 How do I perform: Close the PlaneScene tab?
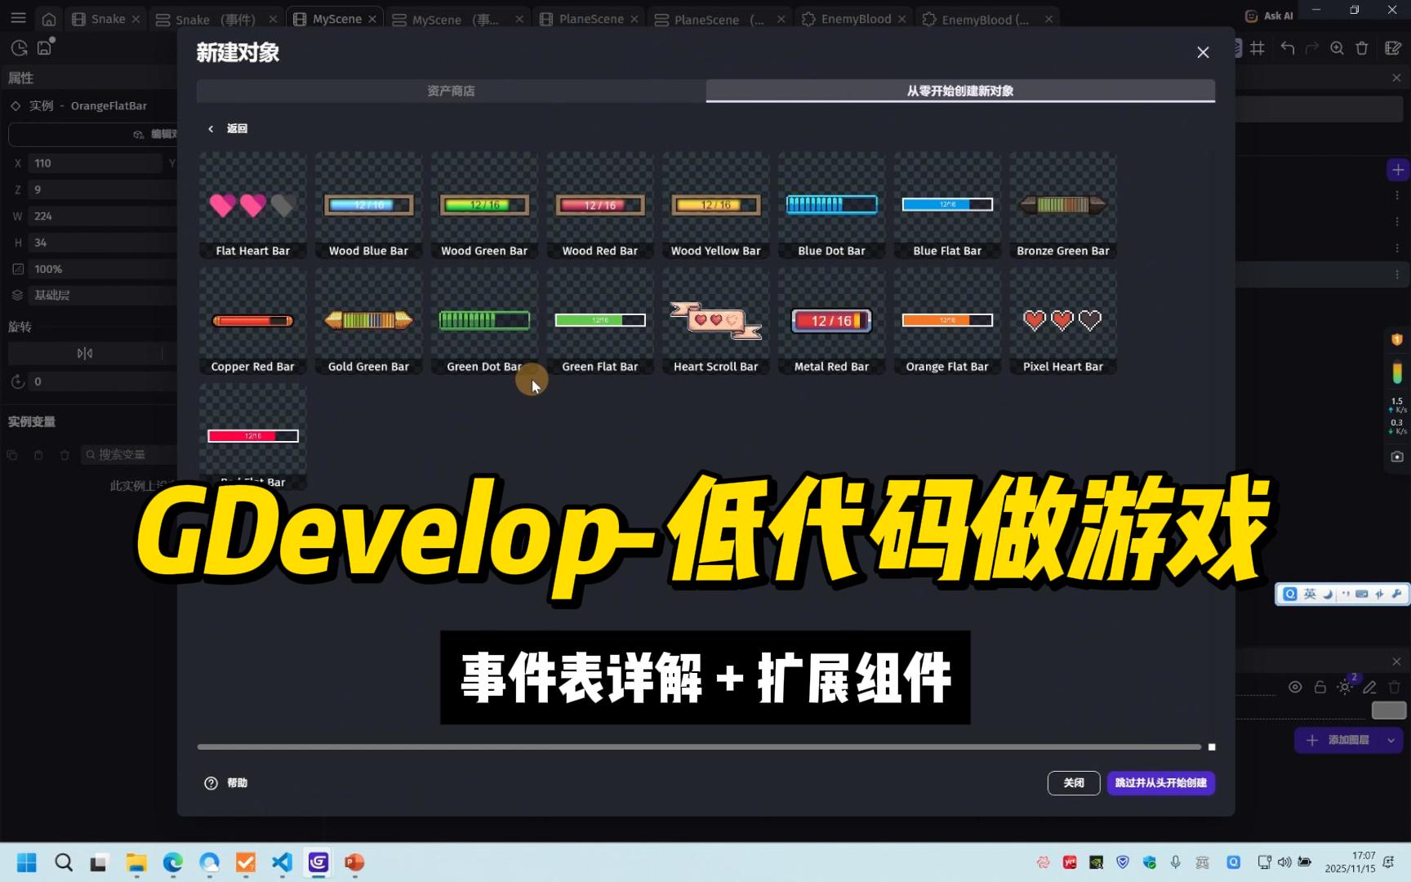click(x=634, y=19)
